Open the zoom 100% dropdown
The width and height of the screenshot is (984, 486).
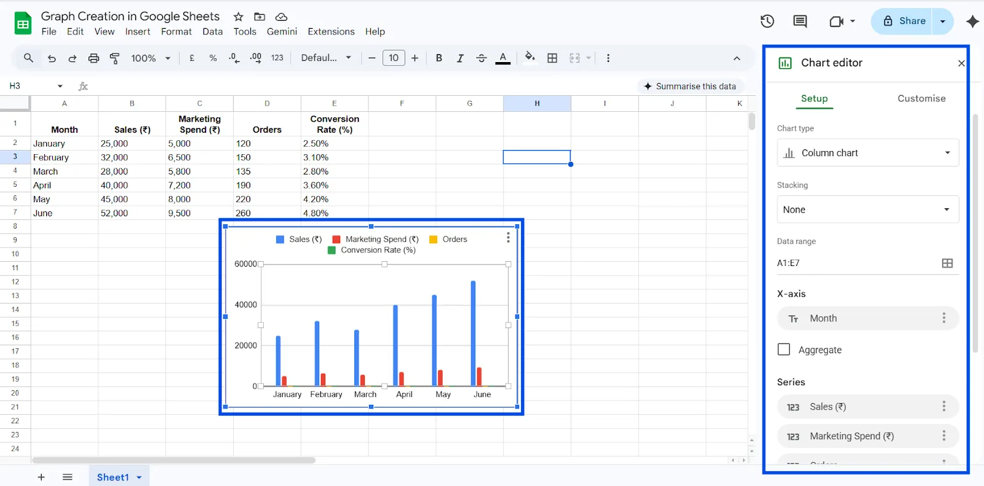point(151,58)
